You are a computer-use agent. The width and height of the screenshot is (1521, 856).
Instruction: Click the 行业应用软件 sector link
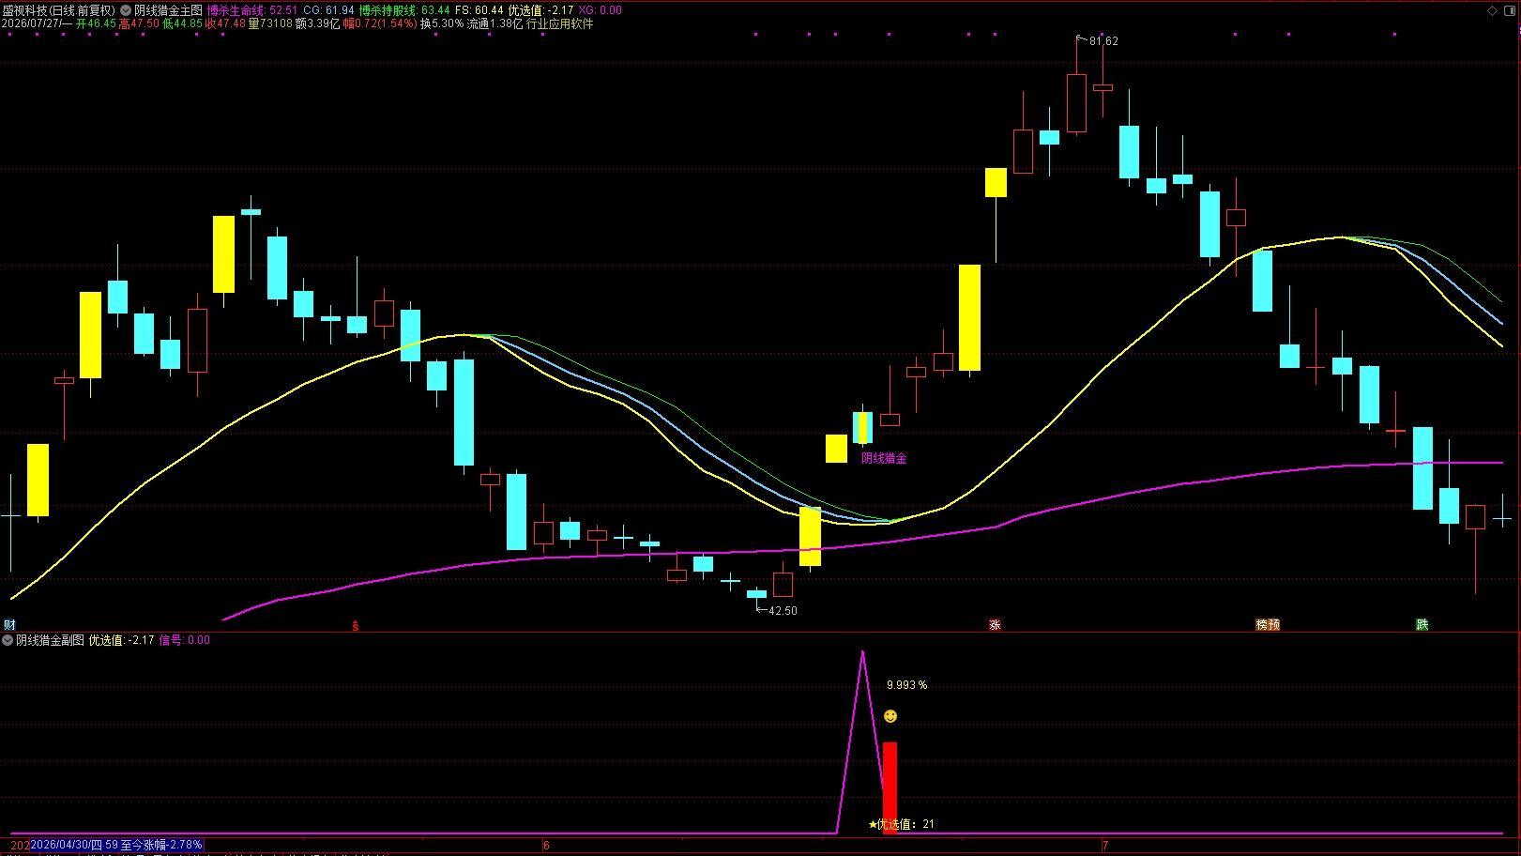[x=559, y=23]
